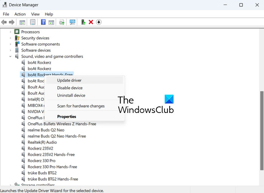The height and width of the screenshot is (193, 264).
Task: Click the Forward arrow toolbar icon
Action: coord(12,22)
